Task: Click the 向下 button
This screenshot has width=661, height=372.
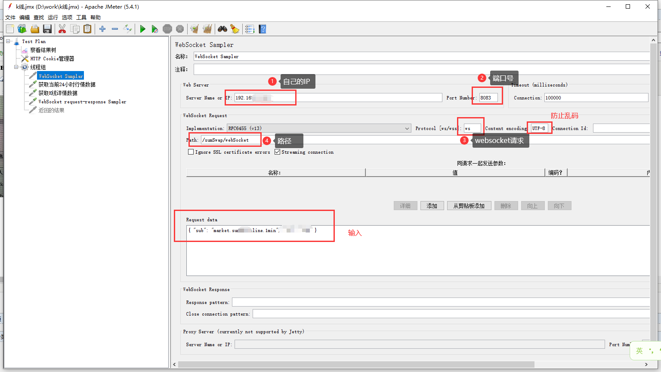Action: click(559, 206)
